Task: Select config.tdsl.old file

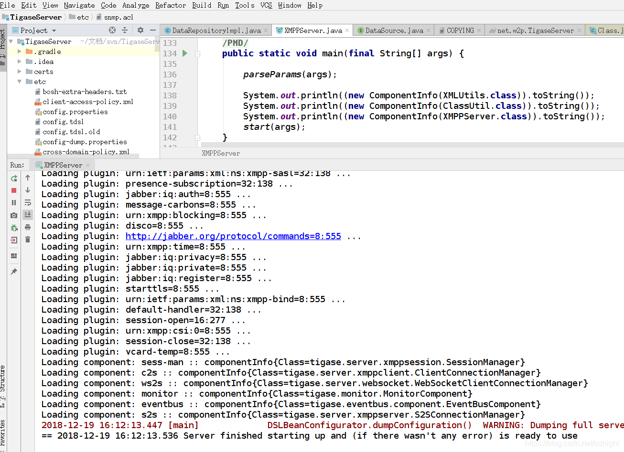Action: [71, 132]
